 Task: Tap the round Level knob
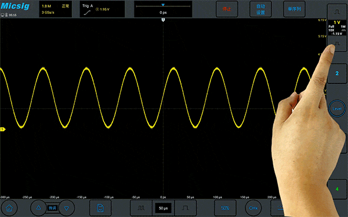pyautogui.click(x=337, y=109)
